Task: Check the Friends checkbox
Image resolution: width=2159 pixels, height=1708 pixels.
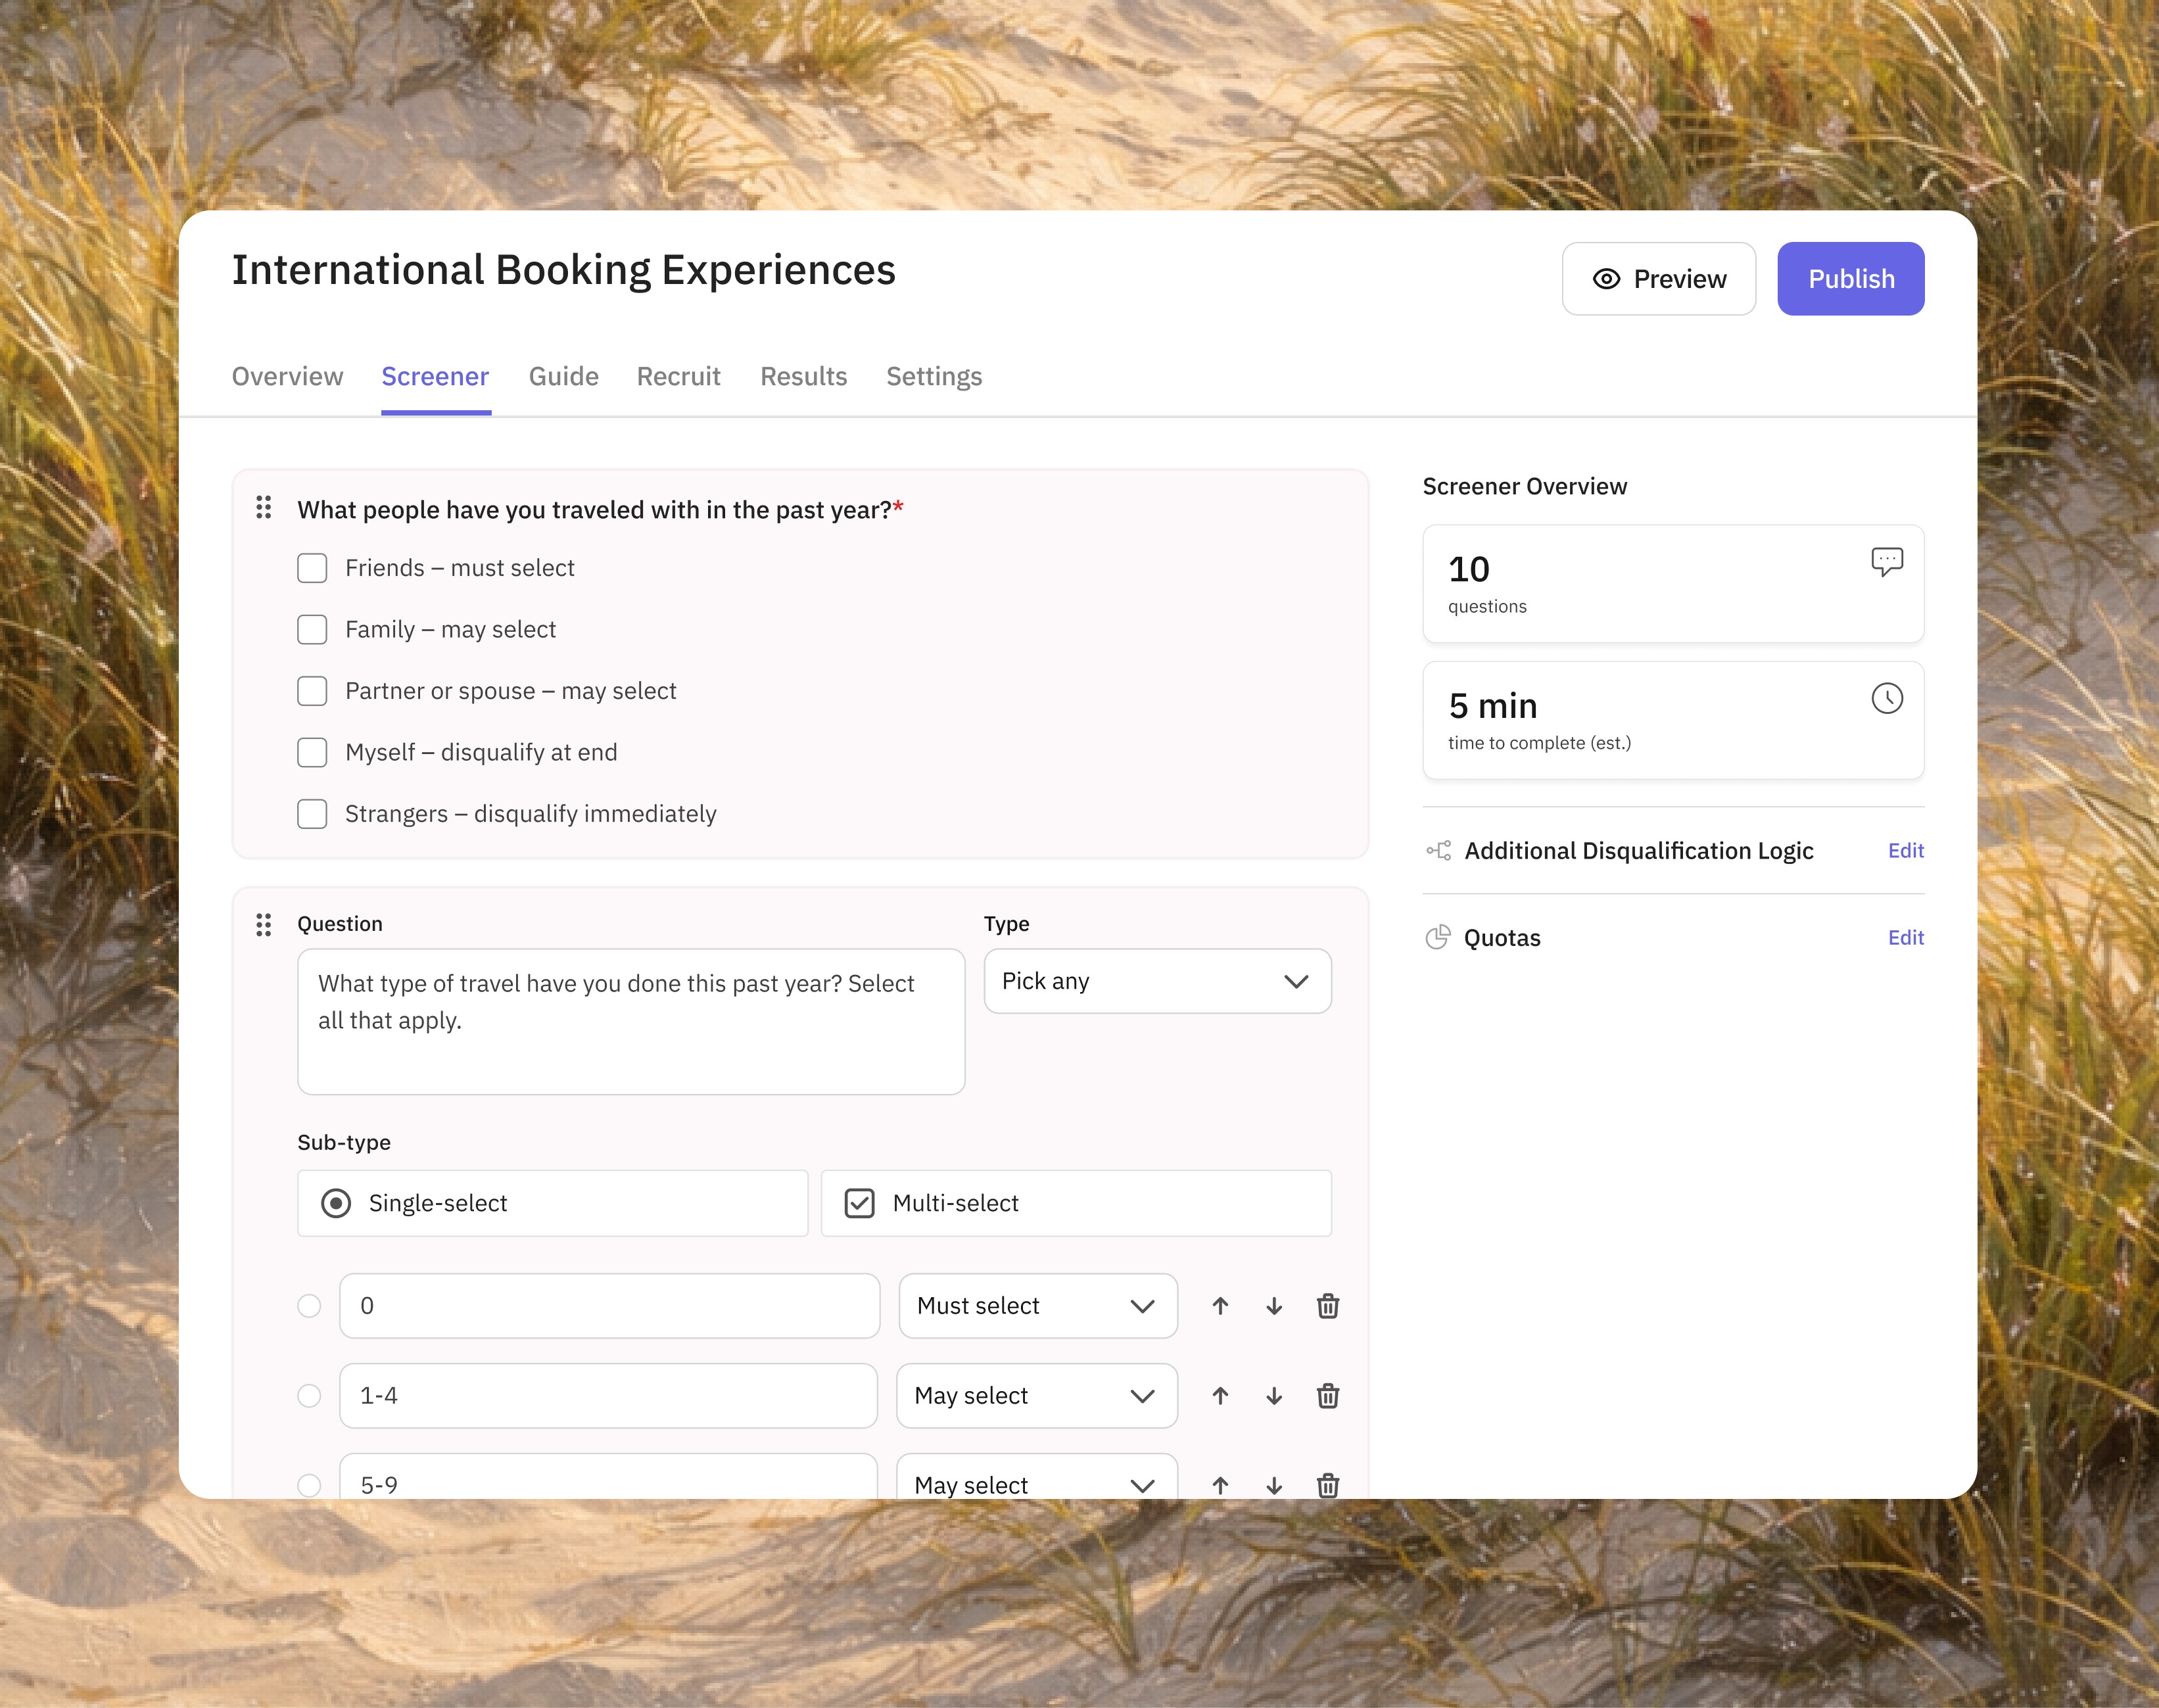Action: 312,568
